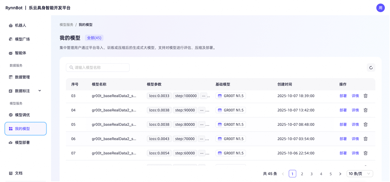Delete model row 05
Viewport: 390px width, 182px height.
click(x=366, y=124)
